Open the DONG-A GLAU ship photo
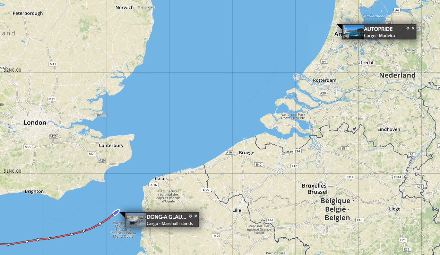This screenshot has width=440, height=255. [x=136, y=220]
